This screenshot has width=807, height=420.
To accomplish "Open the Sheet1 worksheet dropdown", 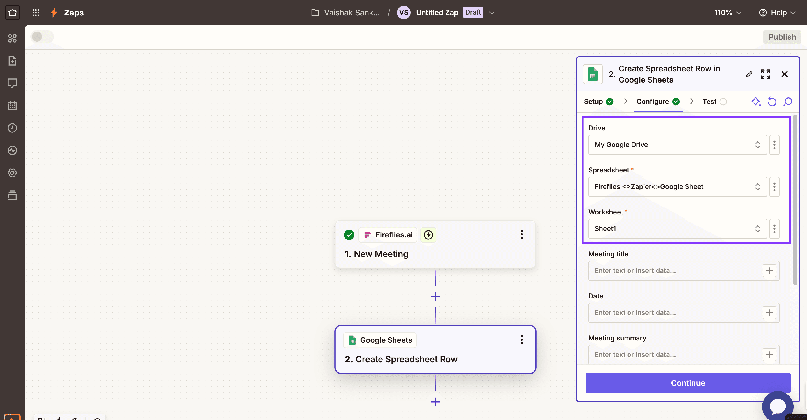I will tap(677, 228).
